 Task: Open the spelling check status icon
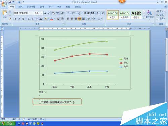[x=24, y=119]
